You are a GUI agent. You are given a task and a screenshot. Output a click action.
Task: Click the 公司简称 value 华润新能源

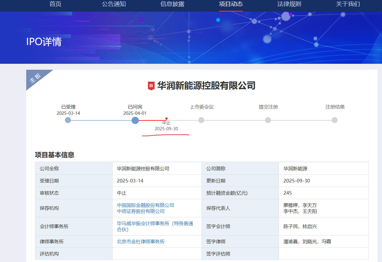point(295,168)
